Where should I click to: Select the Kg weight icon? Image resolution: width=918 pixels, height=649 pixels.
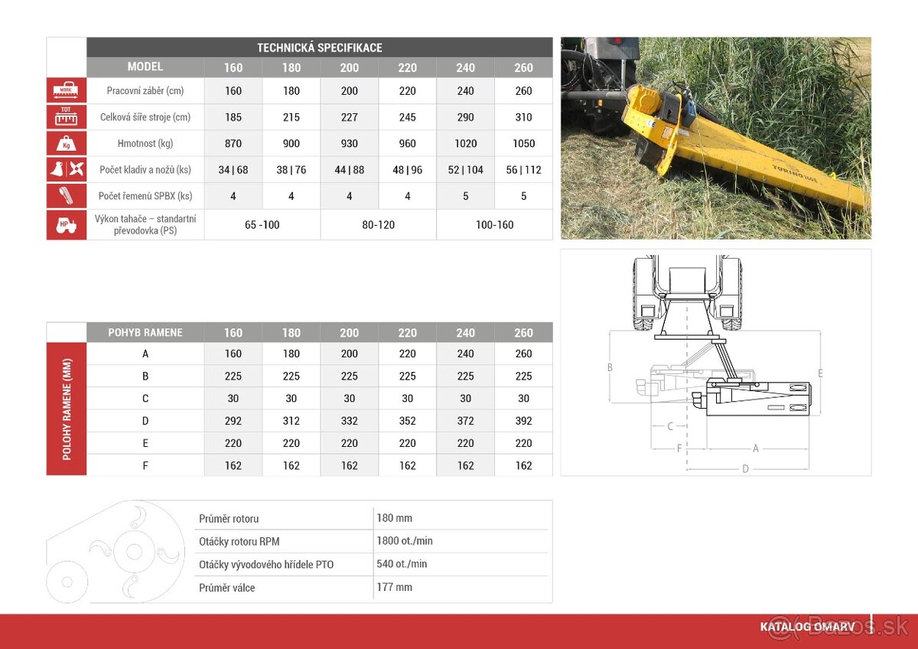[x=66, y=143]
